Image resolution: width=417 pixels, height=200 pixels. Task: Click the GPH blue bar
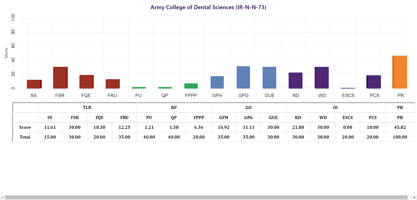point(217,82)
